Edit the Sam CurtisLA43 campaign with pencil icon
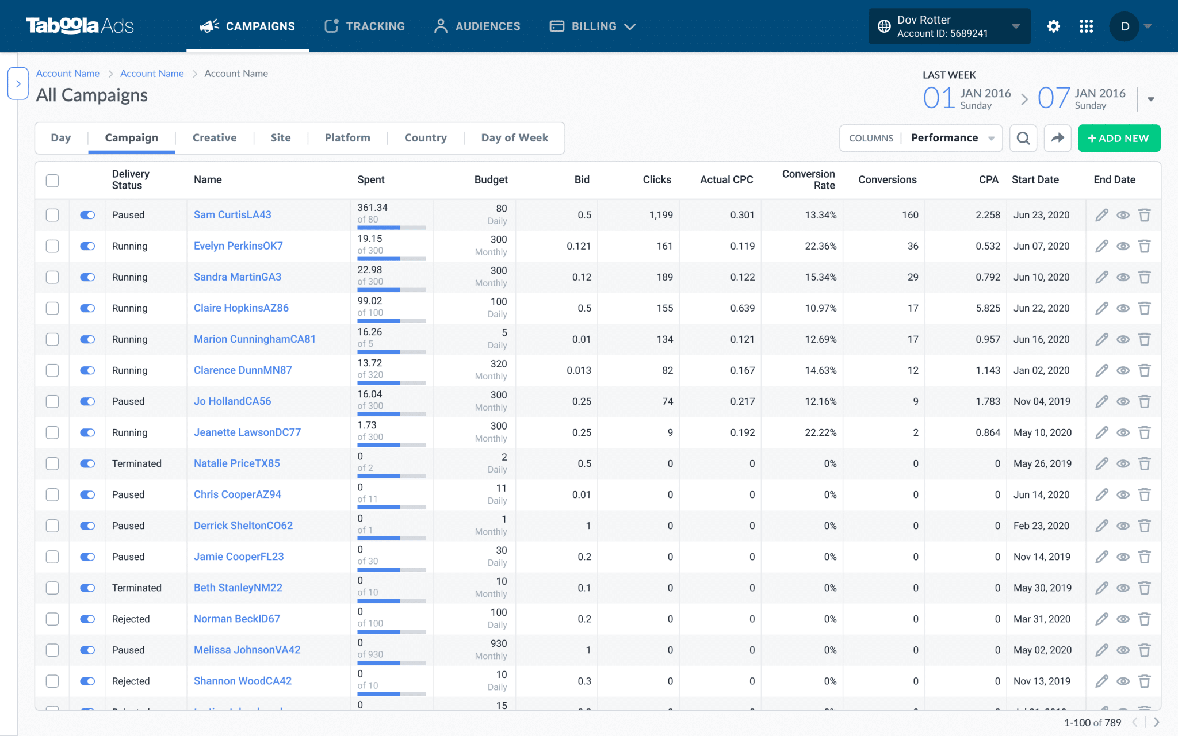Viewport: 1178px width, 736px height. point(1101,214)
